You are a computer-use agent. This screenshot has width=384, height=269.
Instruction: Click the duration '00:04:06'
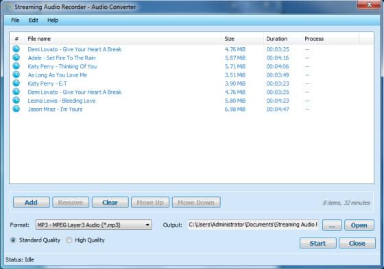click(278, 66)
